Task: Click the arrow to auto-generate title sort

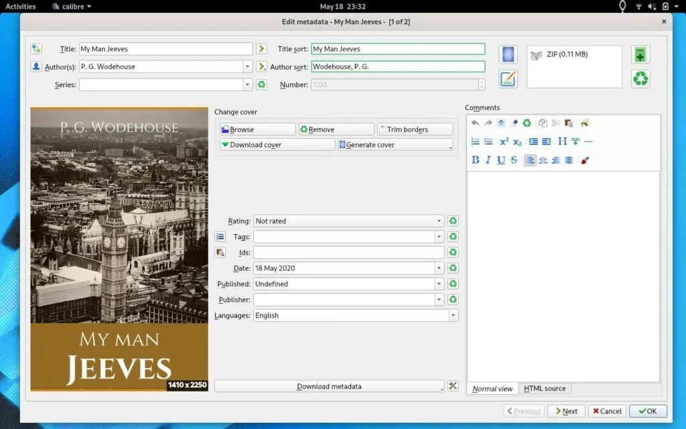Action: pyautogui.click(x=261, y=48)
